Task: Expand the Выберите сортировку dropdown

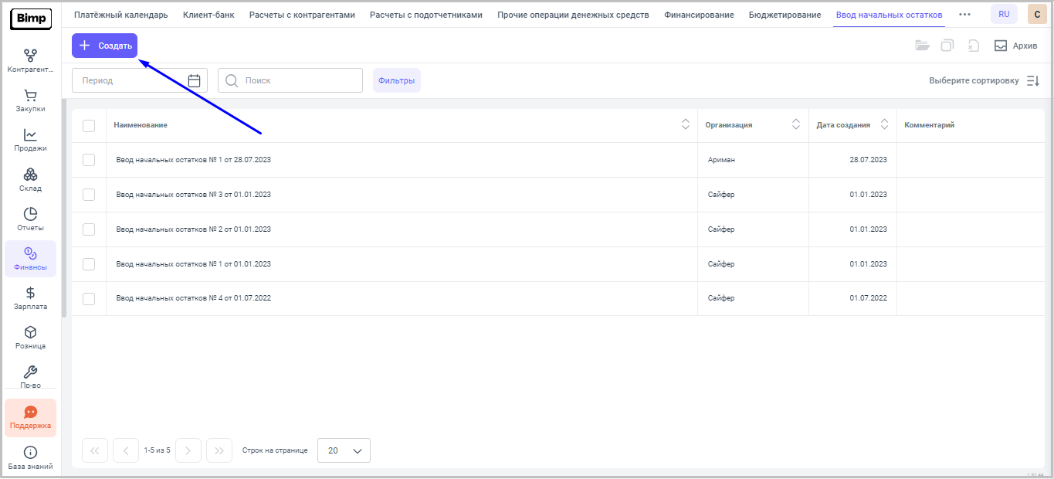Action: (974, 81)
